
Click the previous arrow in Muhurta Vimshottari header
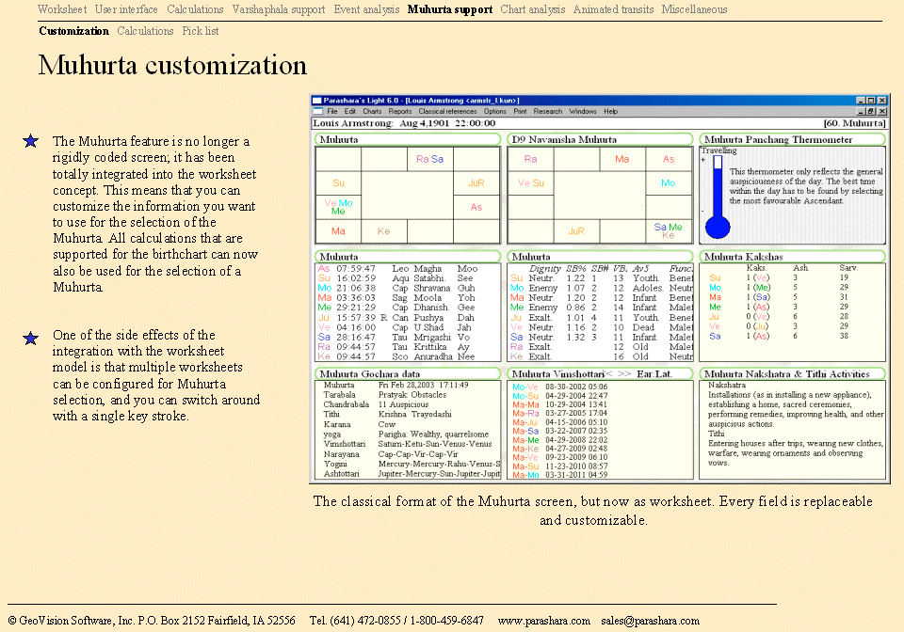pos(609,374)
